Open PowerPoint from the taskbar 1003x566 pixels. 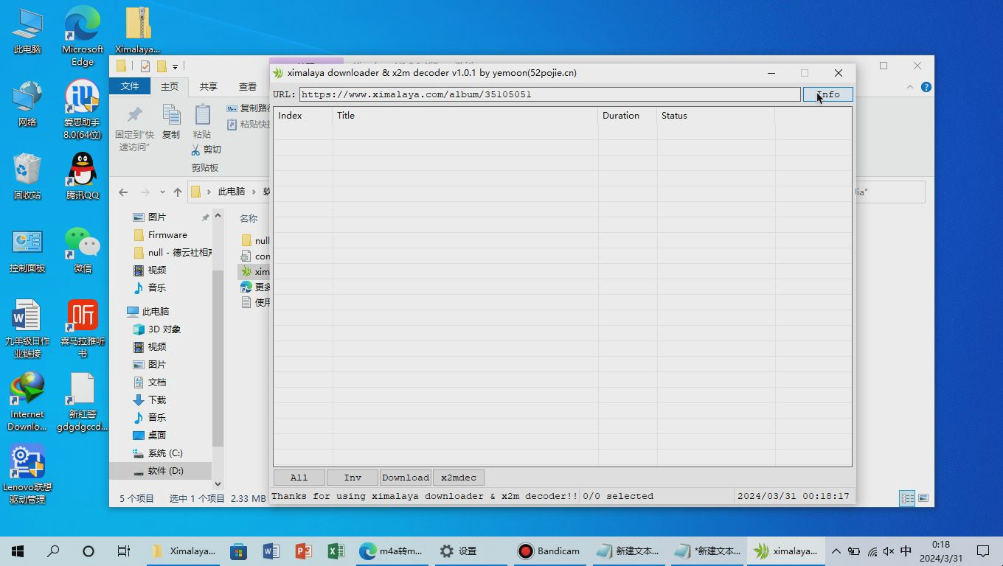(x=303, y=551)
